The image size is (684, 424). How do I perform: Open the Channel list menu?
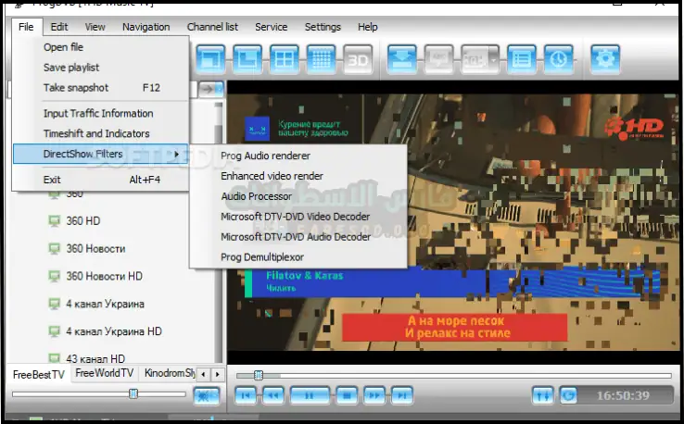pyautogui.click(x=212, y=28)
